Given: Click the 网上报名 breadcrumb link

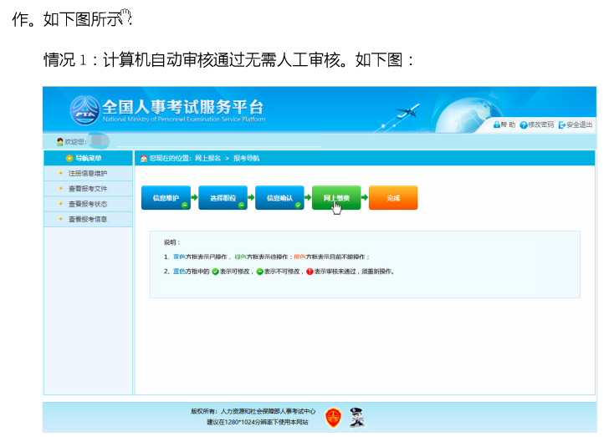Looking at the screenshot, I should pos(208,159).
